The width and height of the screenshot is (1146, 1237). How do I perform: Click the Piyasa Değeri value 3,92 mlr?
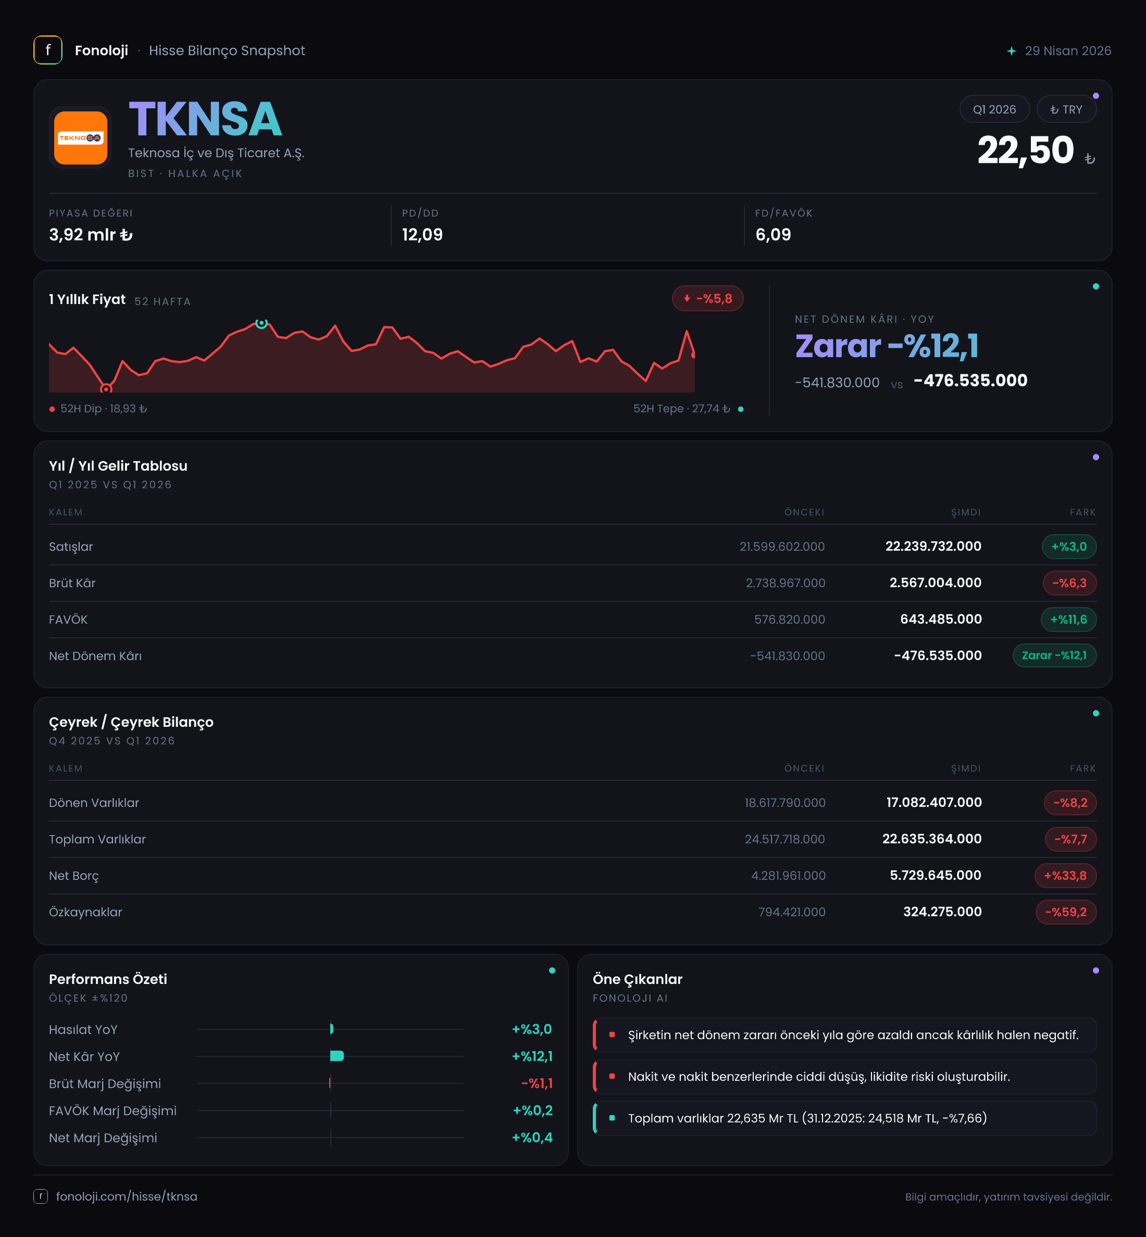point(91,235)
